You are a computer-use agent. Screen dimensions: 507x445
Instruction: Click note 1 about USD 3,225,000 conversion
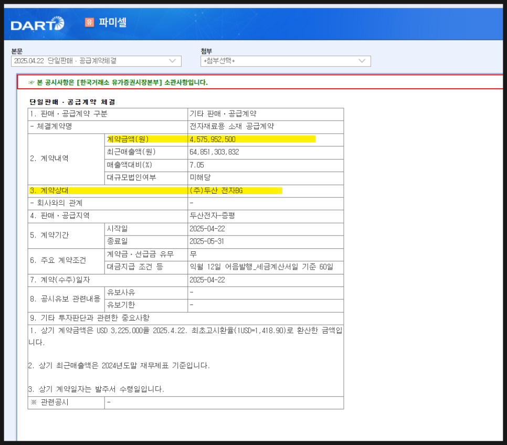point(185,336)
